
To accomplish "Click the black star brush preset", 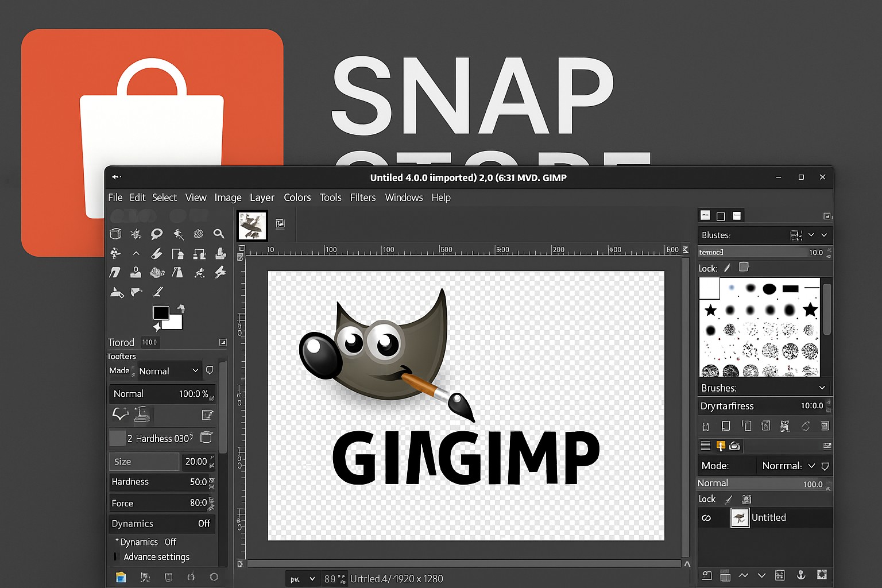I will pos(710,311).
